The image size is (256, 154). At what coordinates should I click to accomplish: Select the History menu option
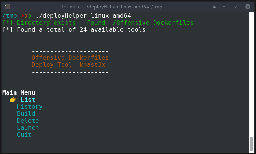(x=30, y=106)
